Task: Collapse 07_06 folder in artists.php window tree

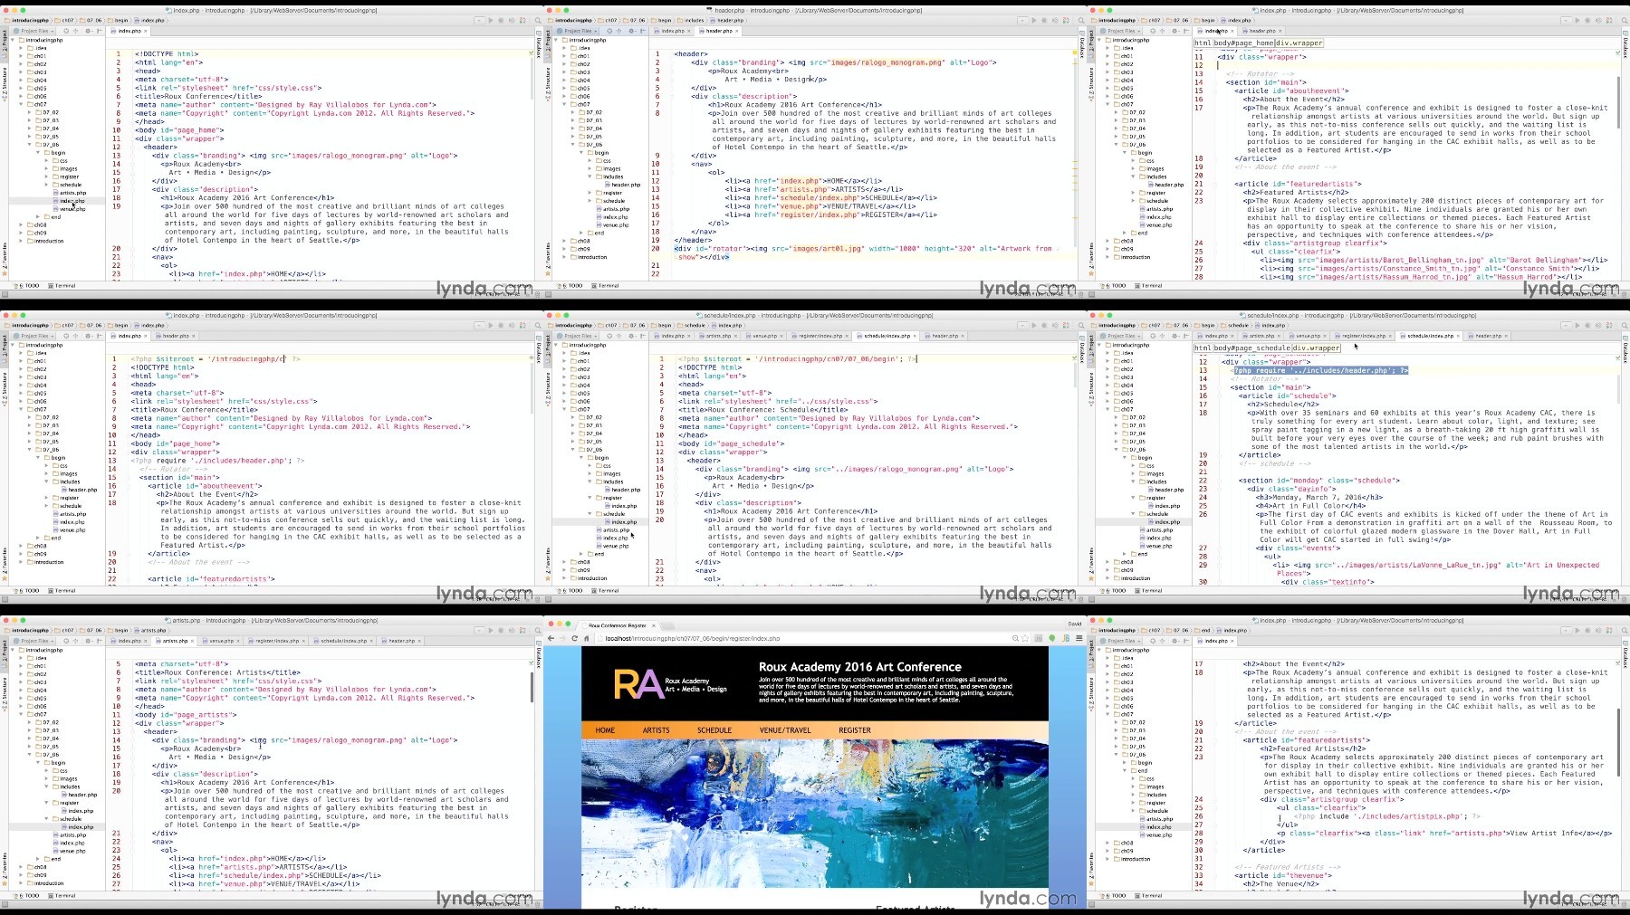Action: tap(30, 755)
